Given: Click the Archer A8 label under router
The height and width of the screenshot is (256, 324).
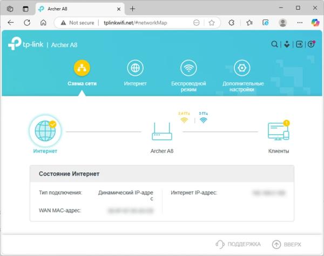Looking at the screenshot, I should (162, 151).
